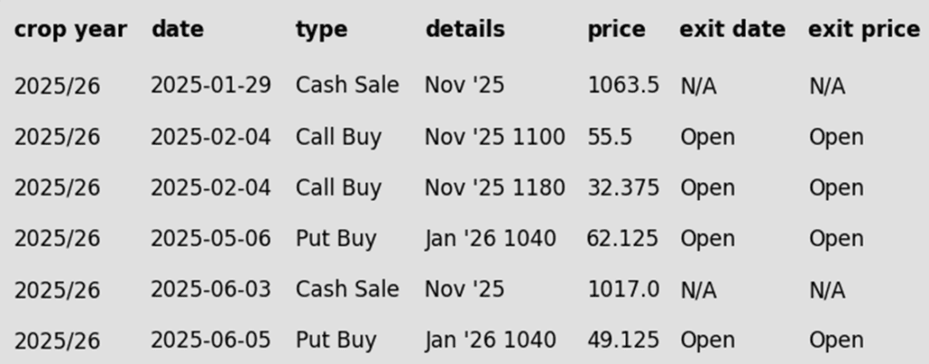
Task: Click the "date" column header
Action: coord(178,30)
